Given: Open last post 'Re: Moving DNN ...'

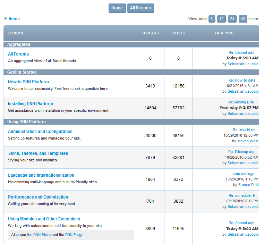Looking at the screenshot, I should [243, 102].
